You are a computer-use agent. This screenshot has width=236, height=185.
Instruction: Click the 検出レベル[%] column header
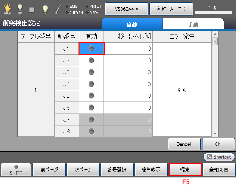click(128, 36)
